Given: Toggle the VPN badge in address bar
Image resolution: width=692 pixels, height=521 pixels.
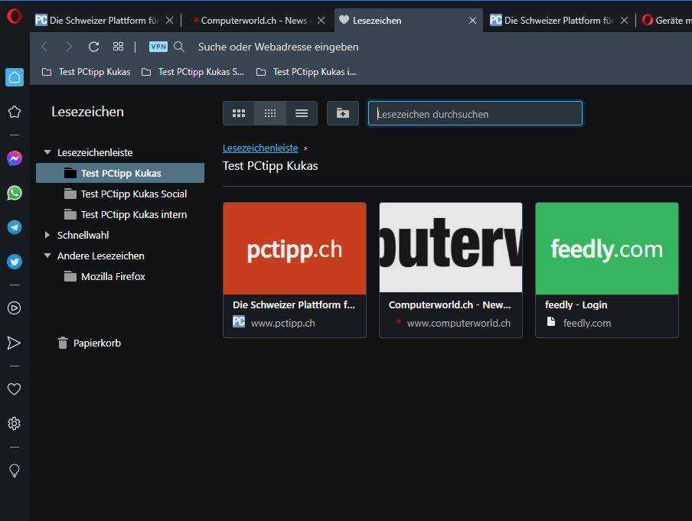Looking at the screenshot, I should 158,47.
